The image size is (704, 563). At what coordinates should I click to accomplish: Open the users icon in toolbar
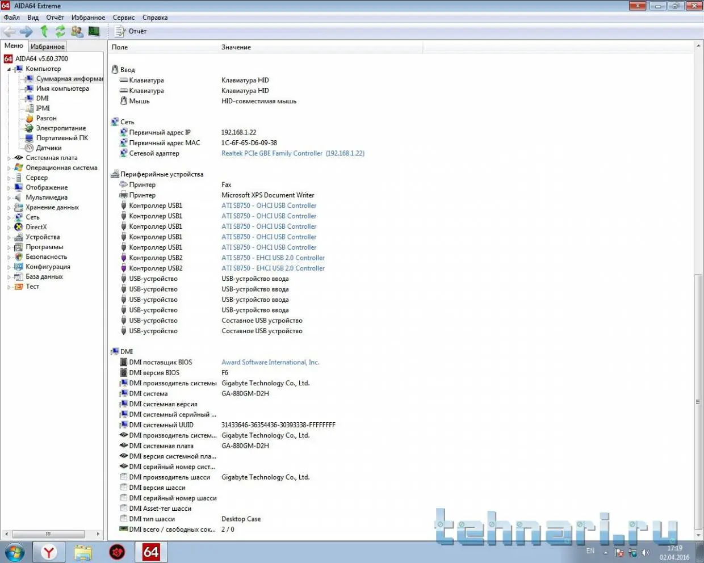pyautogui.click(x=77, y=32)
